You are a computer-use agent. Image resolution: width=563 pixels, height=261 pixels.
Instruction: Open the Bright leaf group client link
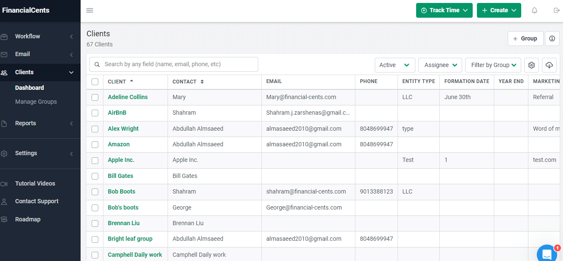click(x=130, y=239)
